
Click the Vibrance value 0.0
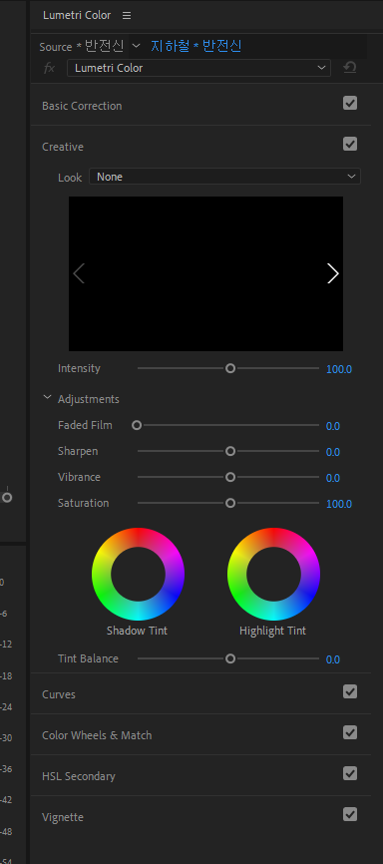(333, 478)
